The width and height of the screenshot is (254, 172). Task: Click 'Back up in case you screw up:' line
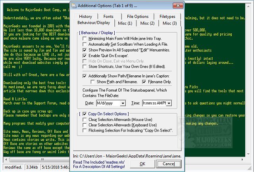pos(28,111)
